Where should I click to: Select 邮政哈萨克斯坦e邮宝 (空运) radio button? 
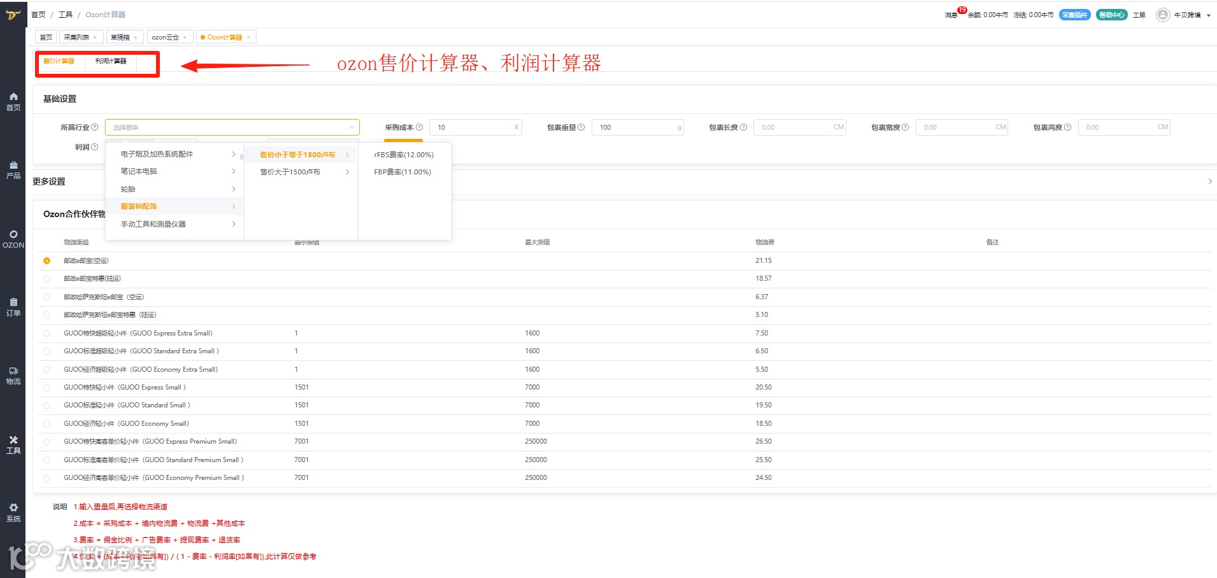point(47,297)
